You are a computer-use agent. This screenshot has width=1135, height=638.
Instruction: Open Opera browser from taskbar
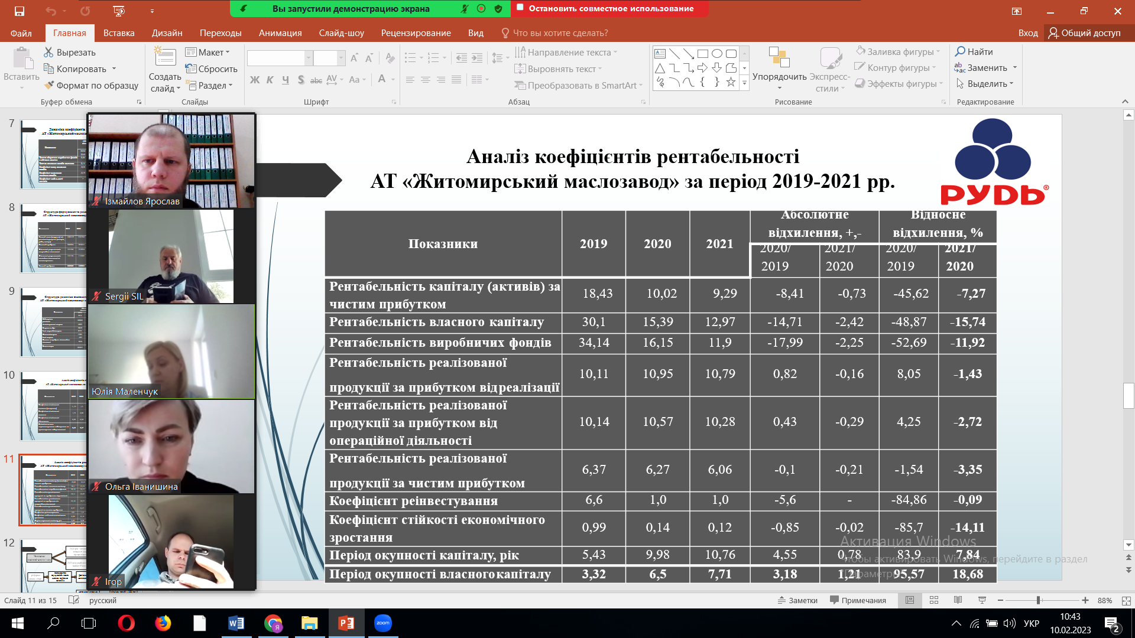click(x=126, y=623)
